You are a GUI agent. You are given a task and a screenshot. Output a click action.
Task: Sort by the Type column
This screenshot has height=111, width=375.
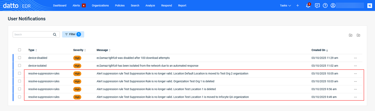tap(32, 50)
